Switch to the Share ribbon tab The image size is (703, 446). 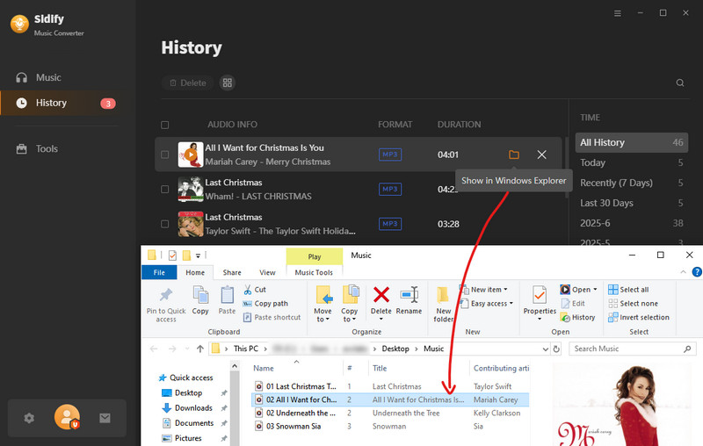coord(232,272)
